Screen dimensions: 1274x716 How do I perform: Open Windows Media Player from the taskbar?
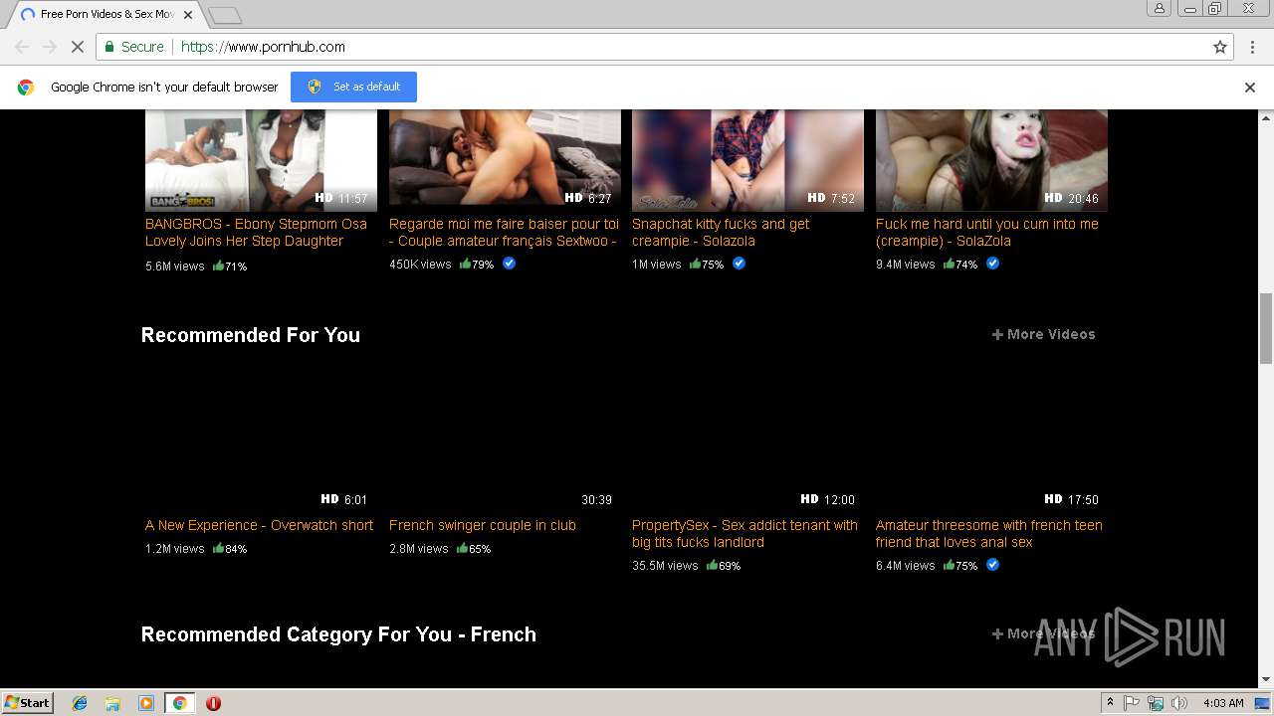pos(146,703)
